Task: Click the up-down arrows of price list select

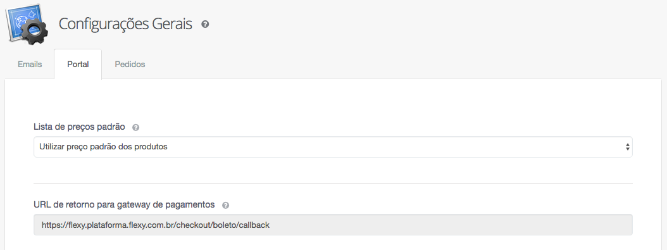Action: (627, 147)
